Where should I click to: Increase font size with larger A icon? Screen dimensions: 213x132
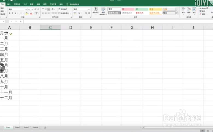[35, 9]
